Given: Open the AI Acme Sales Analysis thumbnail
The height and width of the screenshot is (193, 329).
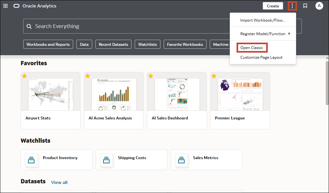Looking at the screenshot, I should [x=113, y=94].
